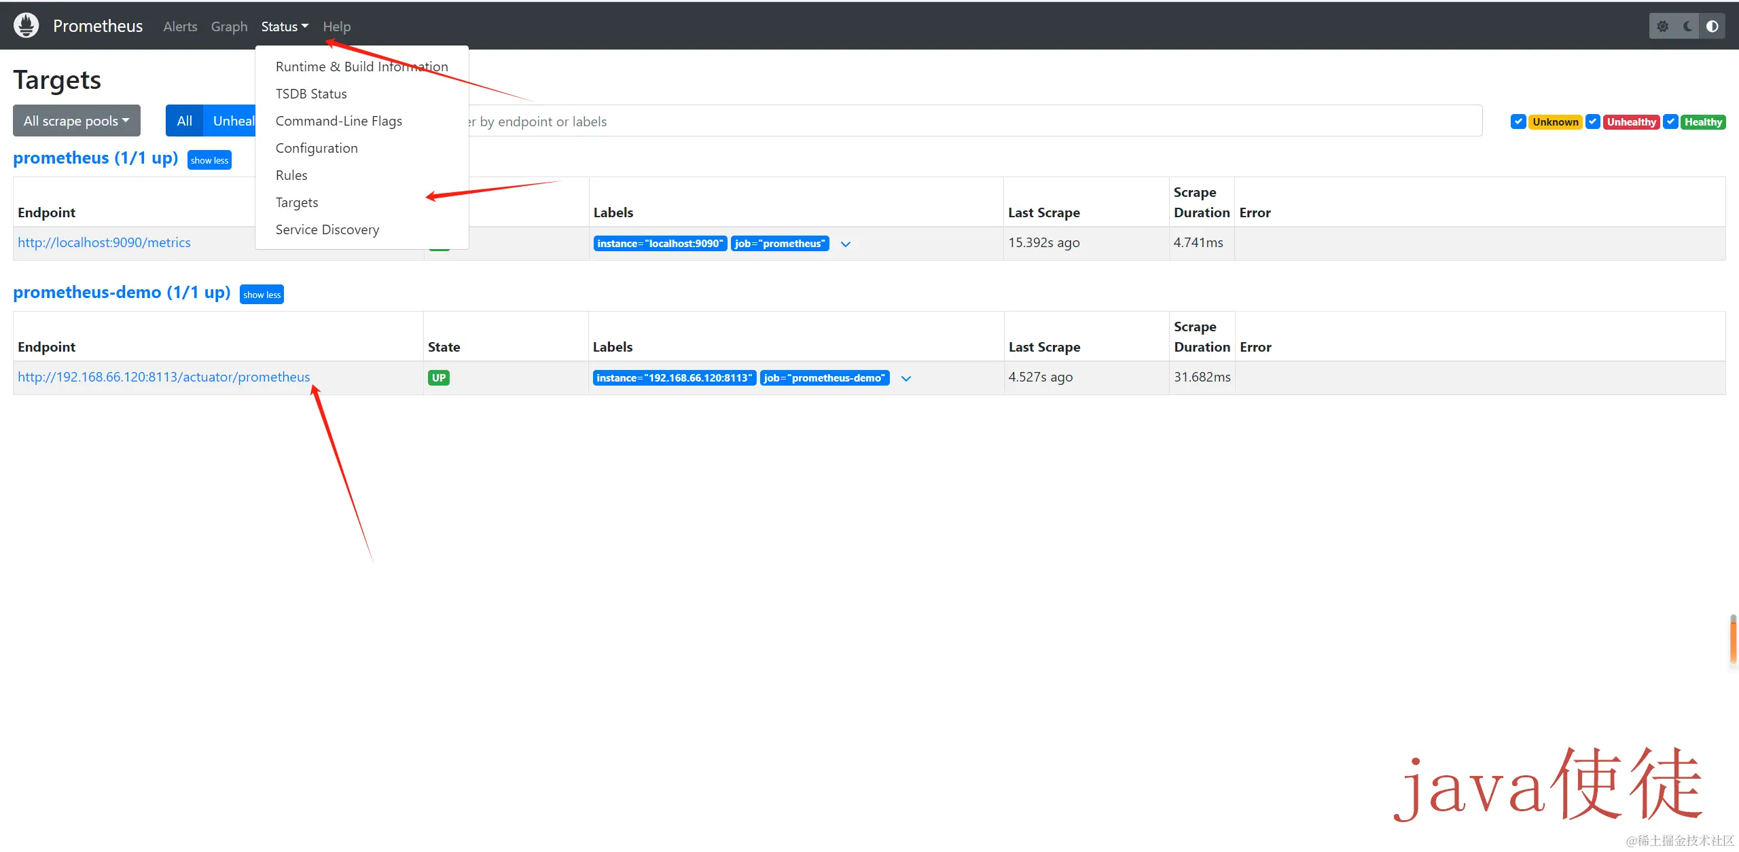Click the Prometheus brand title
This screenshot has width=1739, height=852.
click(98, 26)
